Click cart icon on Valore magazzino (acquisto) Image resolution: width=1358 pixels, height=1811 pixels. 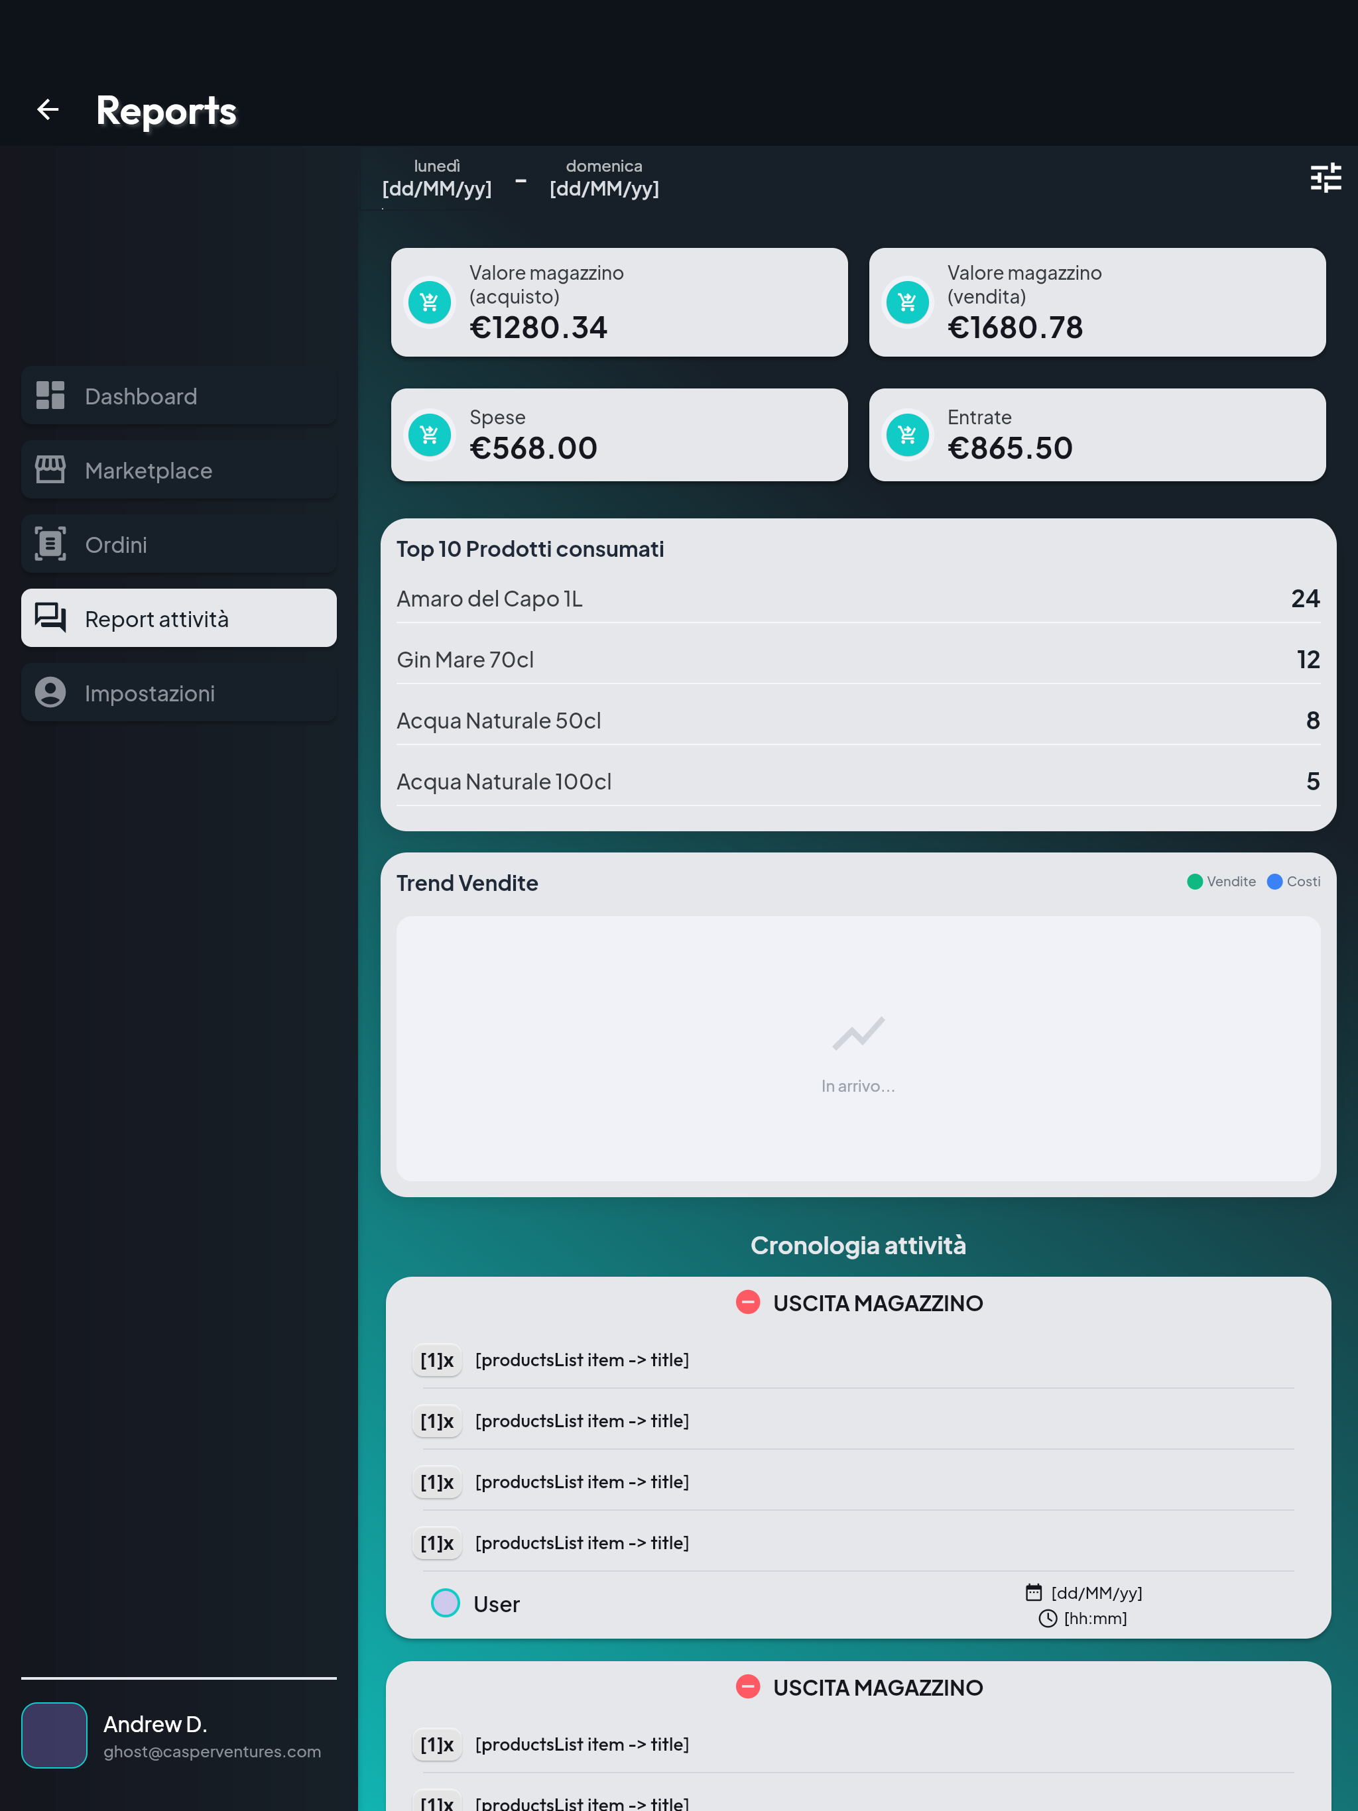[430, 303]
